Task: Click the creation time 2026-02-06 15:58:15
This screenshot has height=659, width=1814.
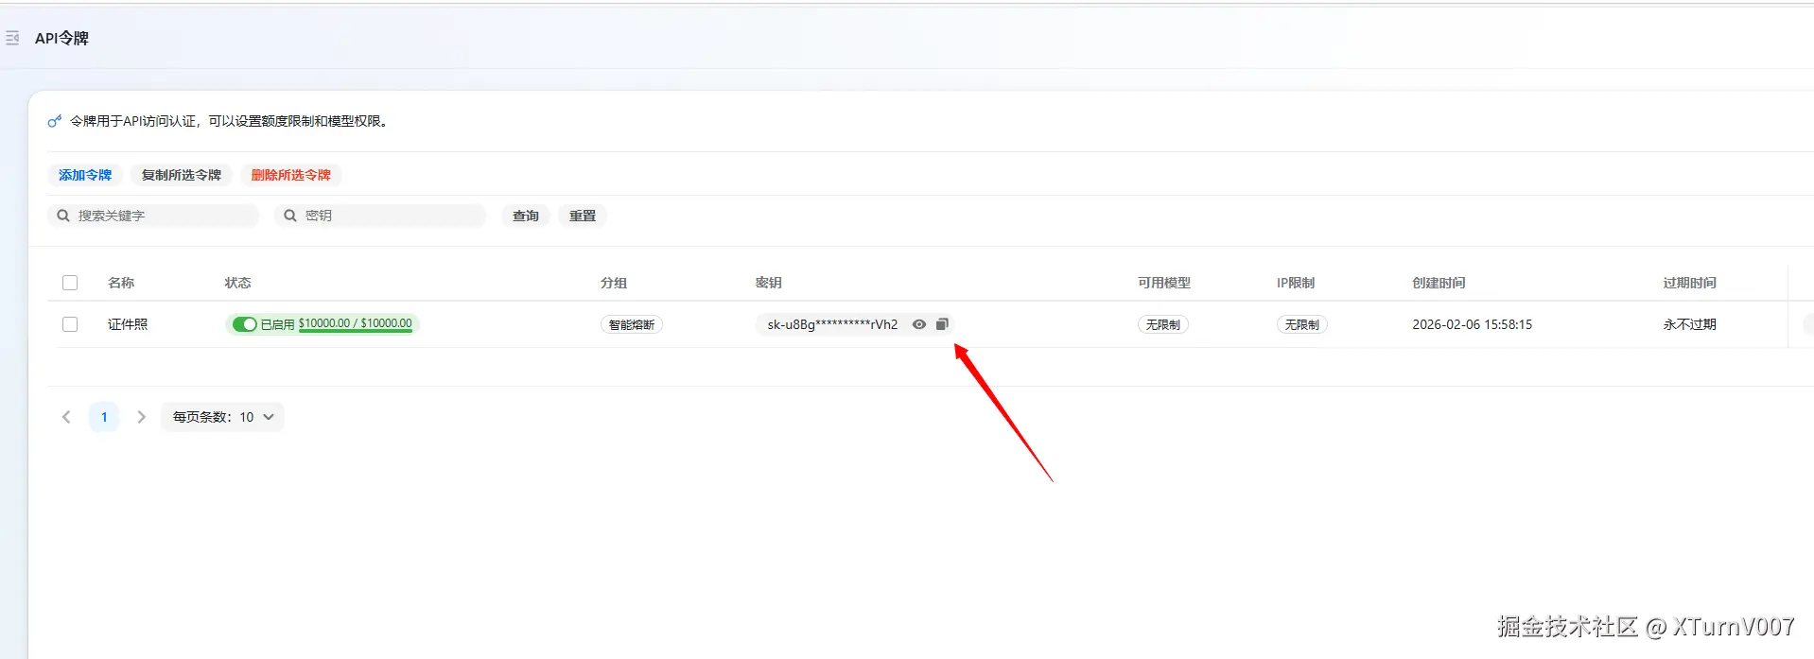Action: (x=1473, y=324)
